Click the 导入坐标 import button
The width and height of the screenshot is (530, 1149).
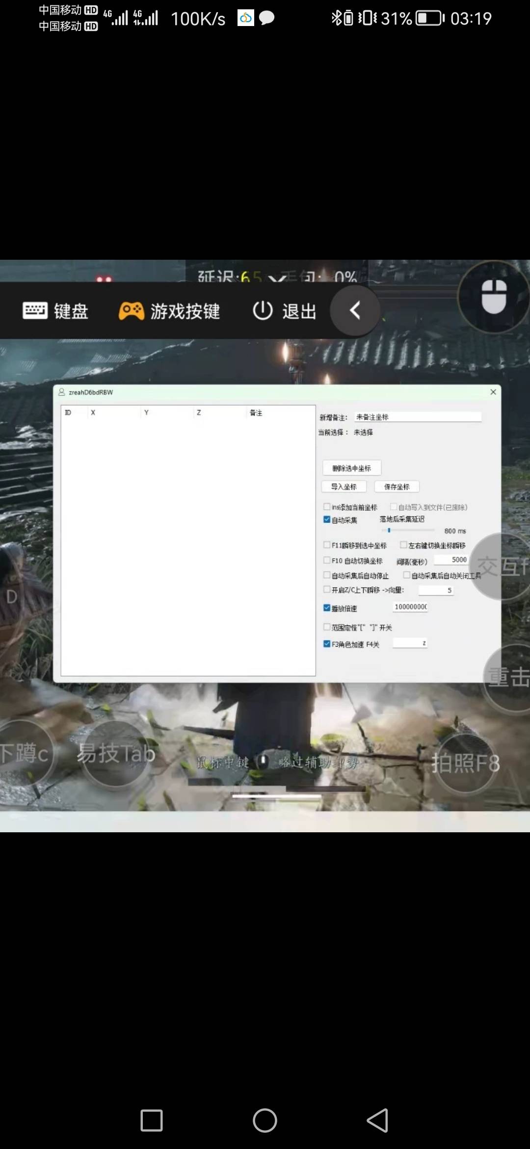coord(344,487)
